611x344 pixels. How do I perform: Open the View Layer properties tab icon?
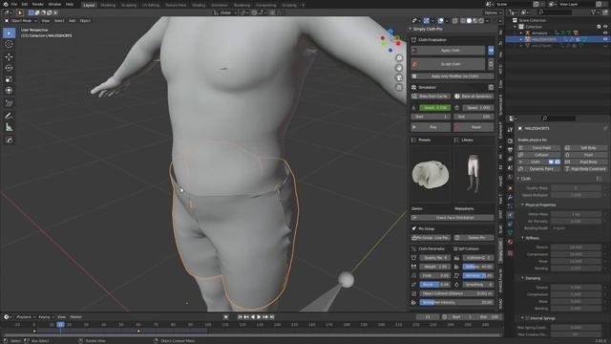pyautogui.click(x=510, y=159)
